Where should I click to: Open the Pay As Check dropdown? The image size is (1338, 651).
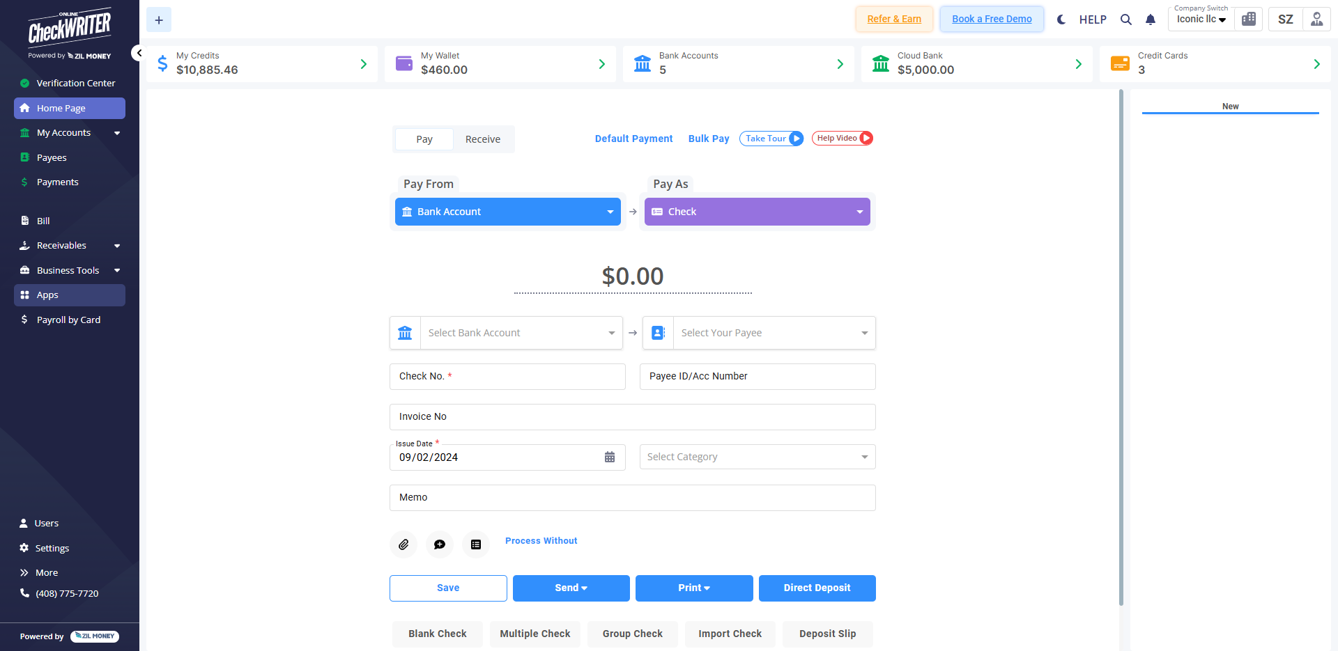(758, 212)
